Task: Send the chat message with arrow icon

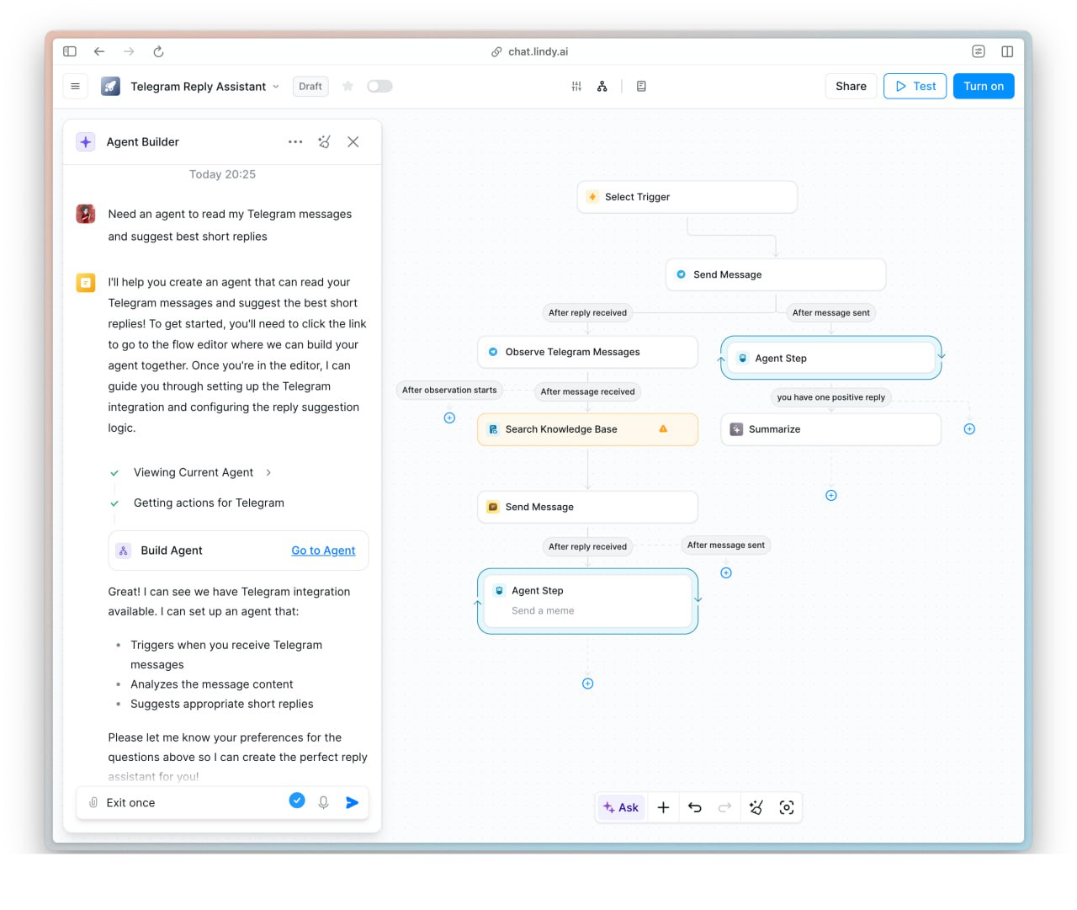Action: coord(352,802)
